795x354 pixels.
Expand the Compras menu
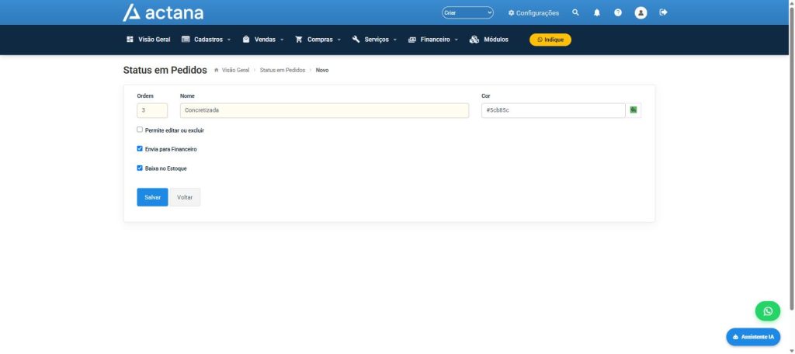point(318,40)
